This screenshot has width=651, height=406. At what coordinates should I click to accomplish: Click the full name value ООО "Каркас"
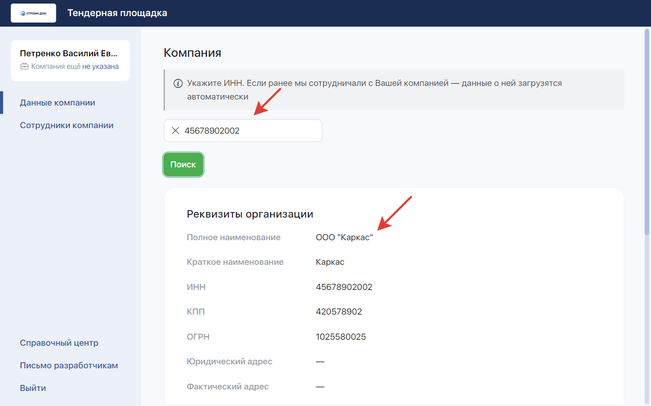(x=344, y=237)
